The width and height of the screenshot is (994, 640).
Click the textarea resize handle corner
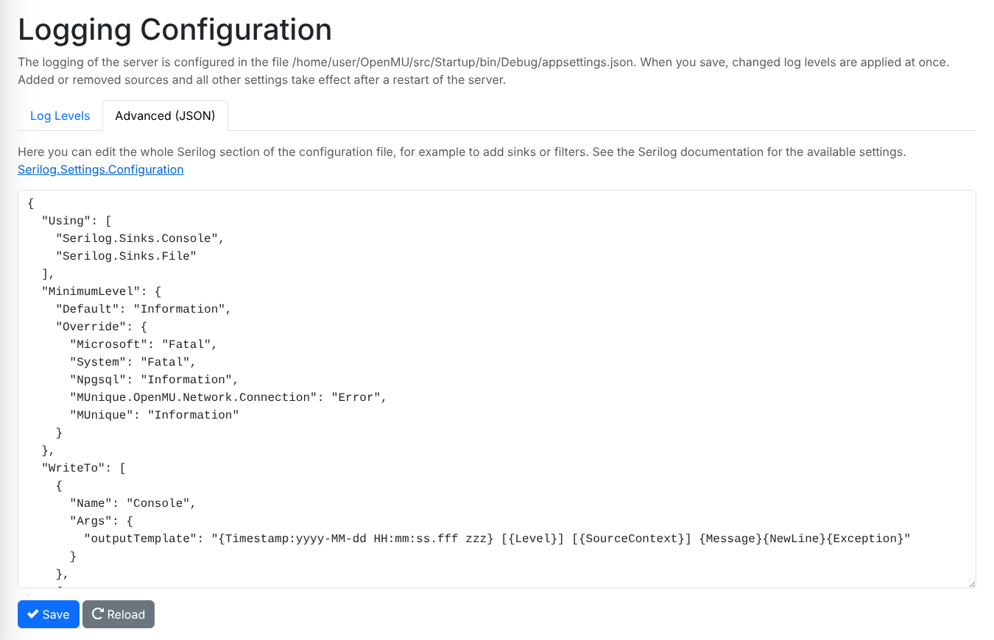[970, 583]
